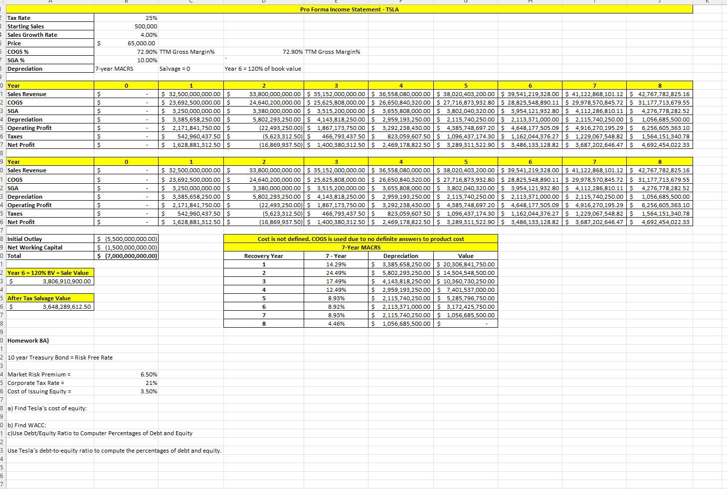Select the (1,500,000,000.00) working capital value

pyautogui.click(x=126, y=247)
